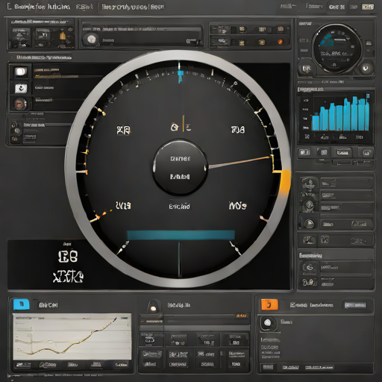Click the first cell in the bottom-center button grid
Viewport: 382px width, 382px height.
pos(151,339)
